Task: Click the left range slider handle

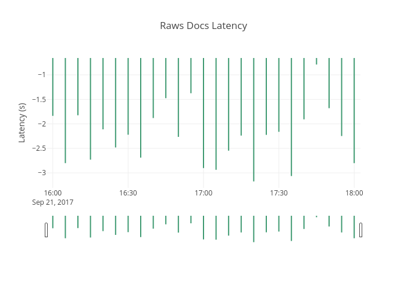Action: (x=47, y=230)
